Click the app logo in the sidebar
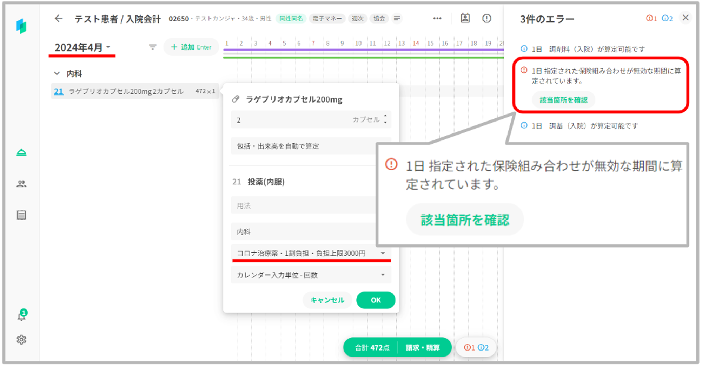Image resolution: width=702 pixels, height=366 pixels. coord(21,26)
